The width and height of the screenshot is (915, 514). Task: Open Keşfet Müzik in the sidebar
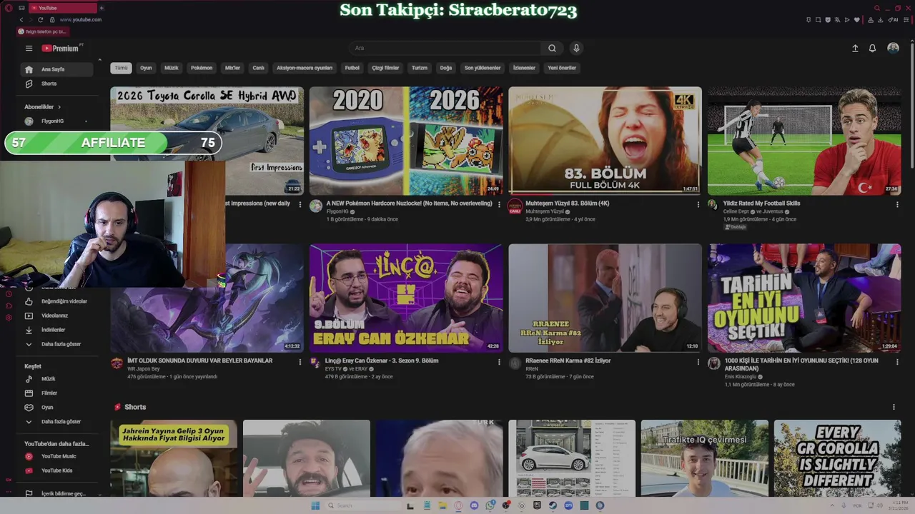[x=56, y=379]
